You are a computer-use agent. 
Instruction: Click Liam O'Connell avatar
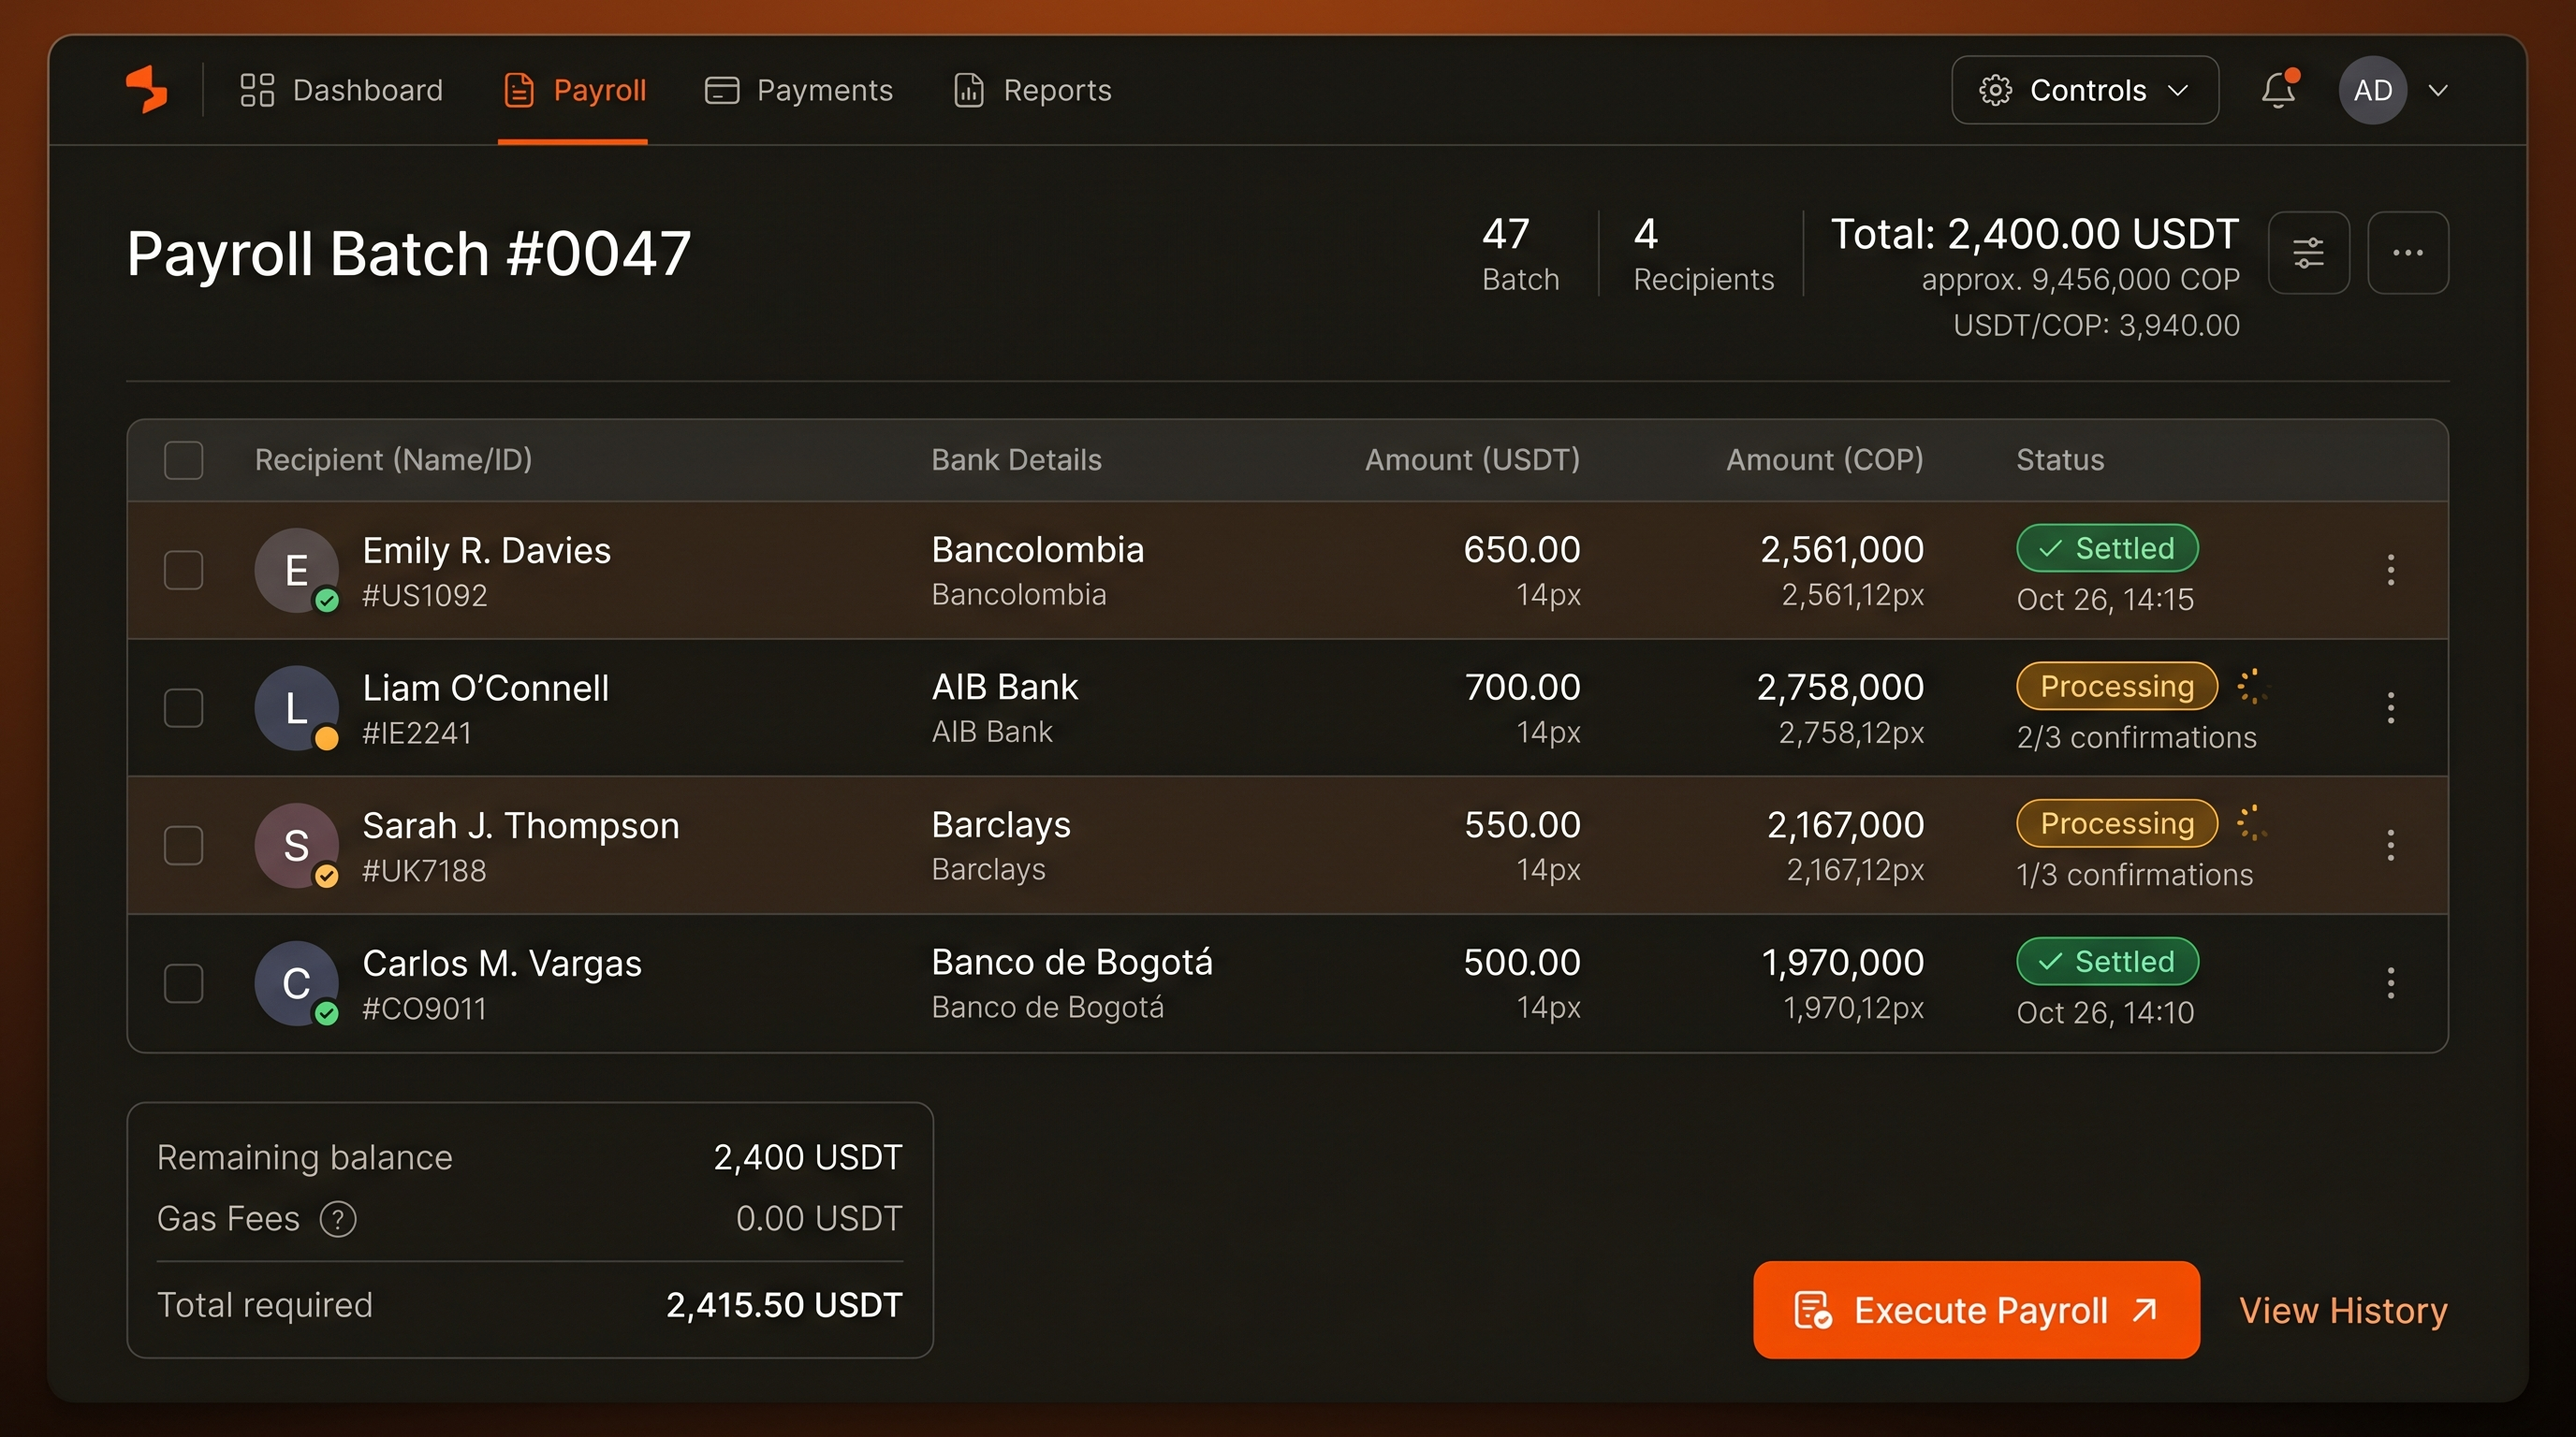click(x=296, y=707)
